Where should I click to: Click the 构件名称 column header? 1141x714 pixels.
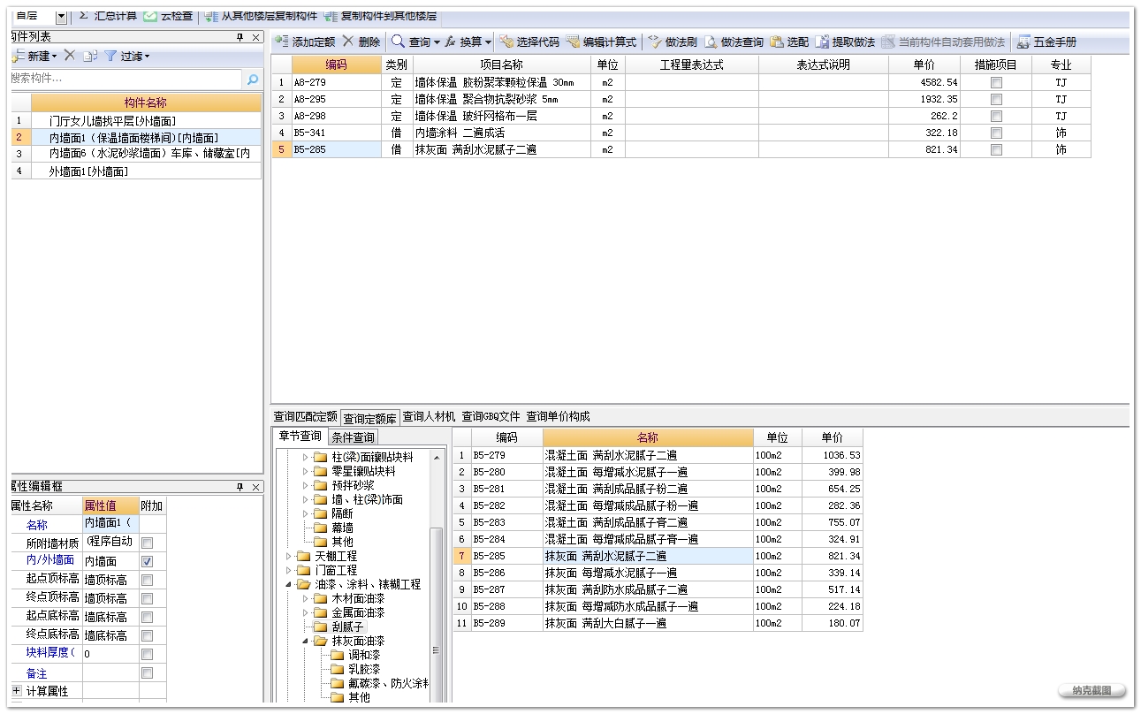coord(146,103)
